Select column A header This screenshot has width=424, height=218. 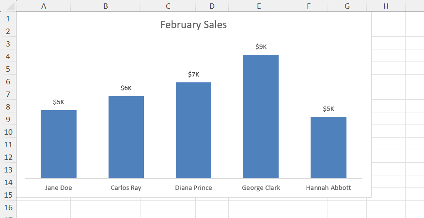(44, 6)
